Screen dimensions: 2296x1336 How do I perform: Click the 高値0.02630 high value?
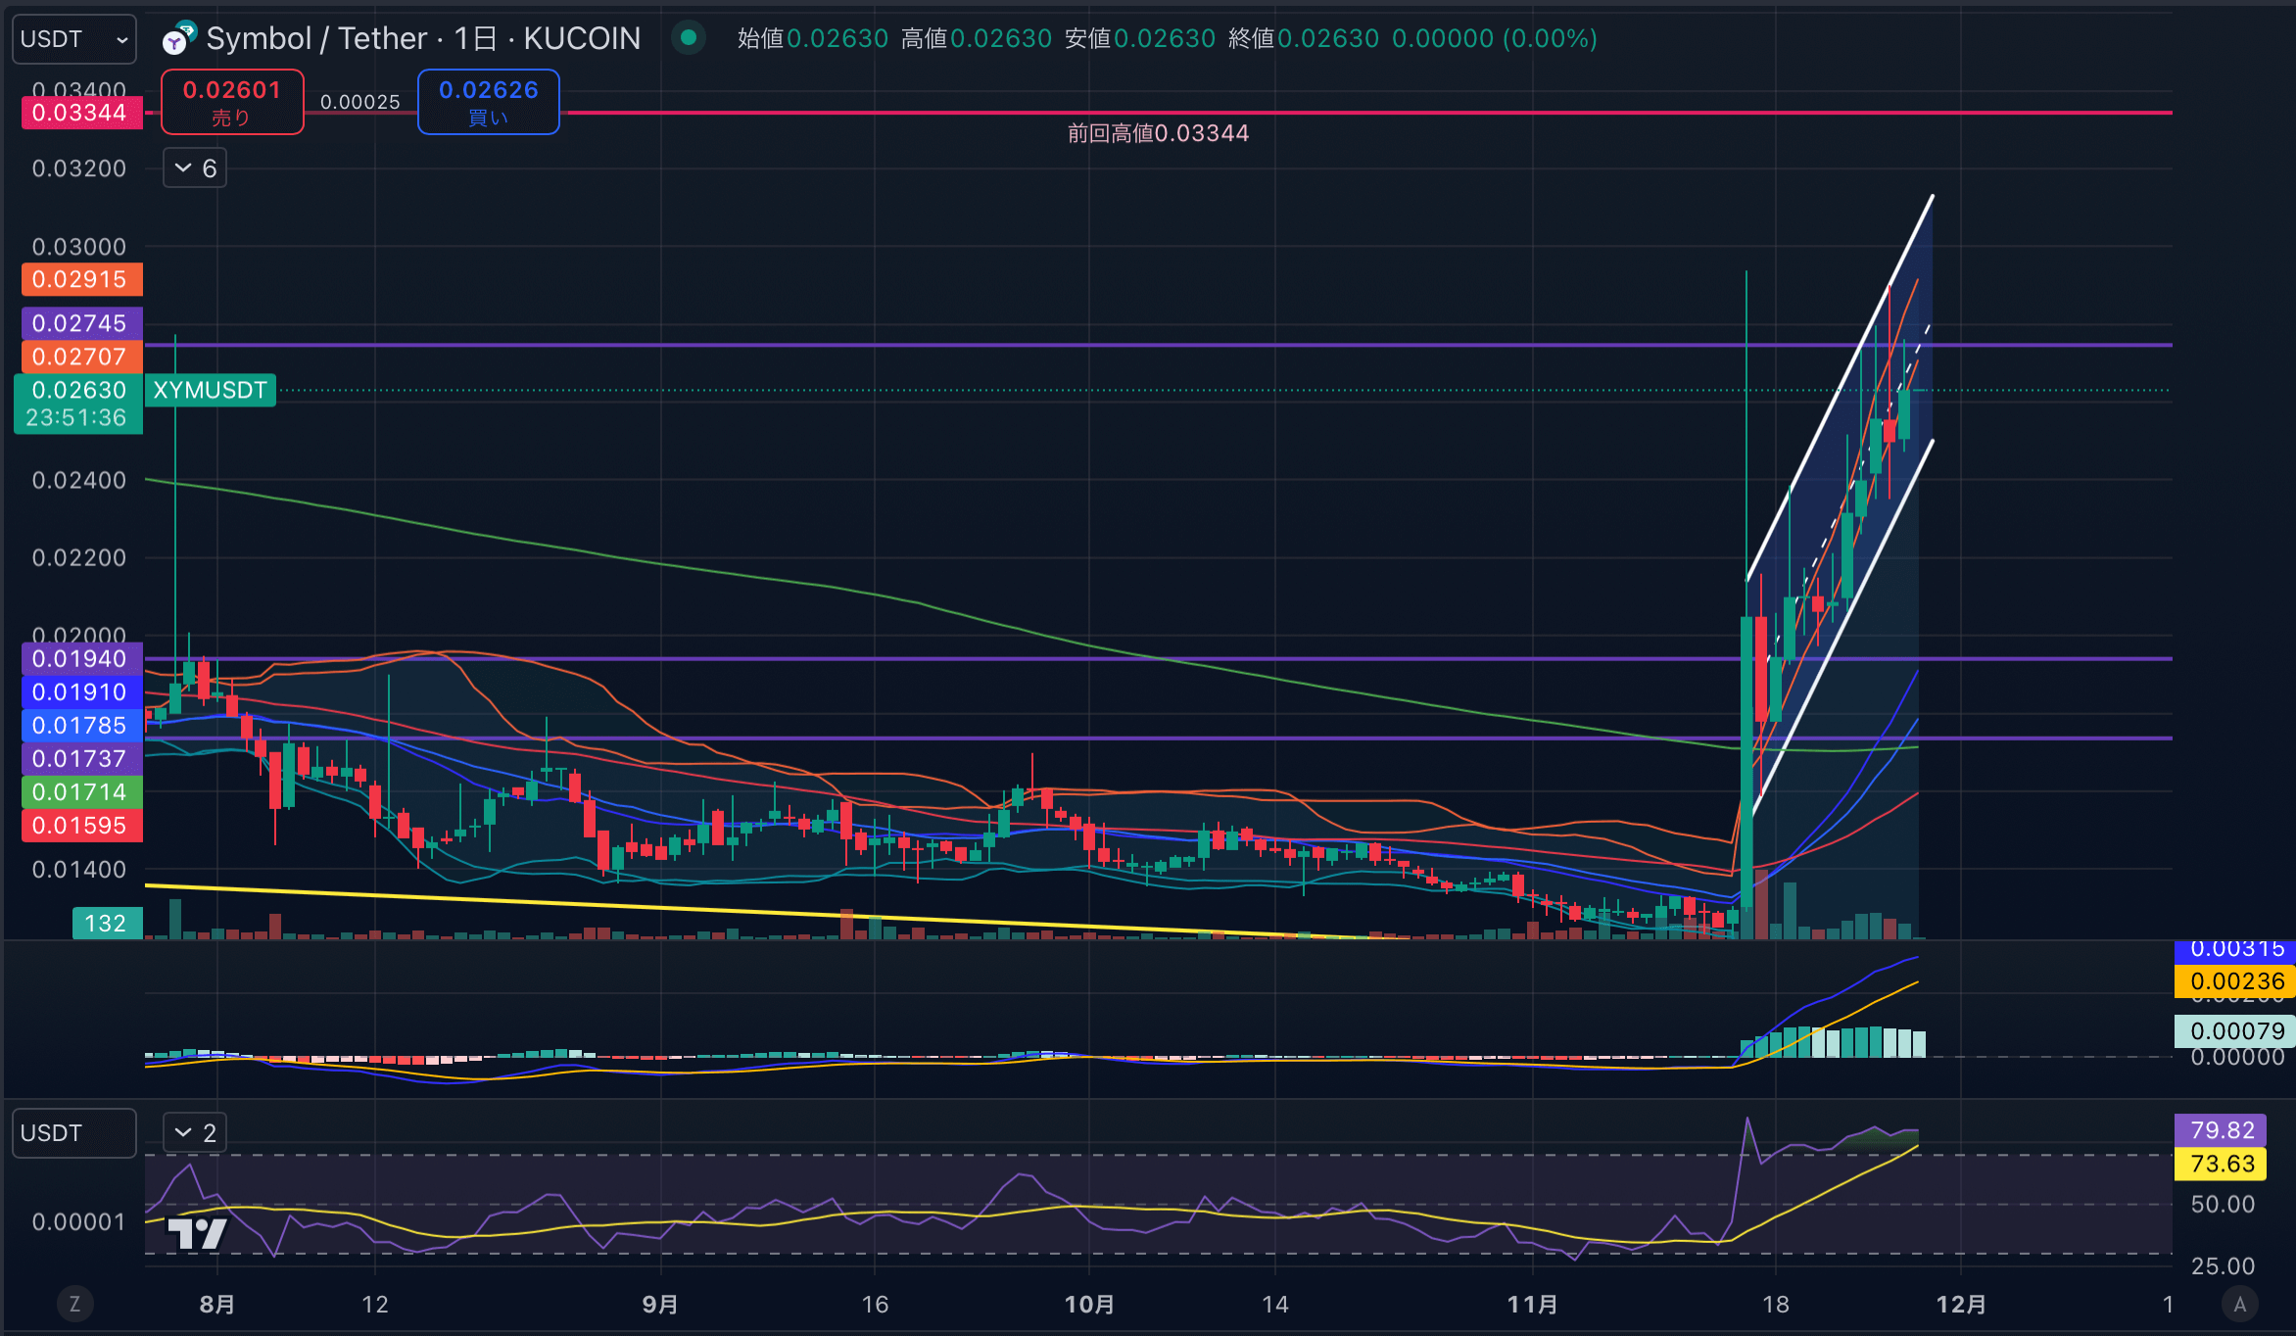pos(977,38)
